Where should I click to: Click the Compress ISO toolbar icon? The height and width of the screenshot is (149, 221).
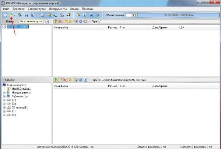[49, 15]
